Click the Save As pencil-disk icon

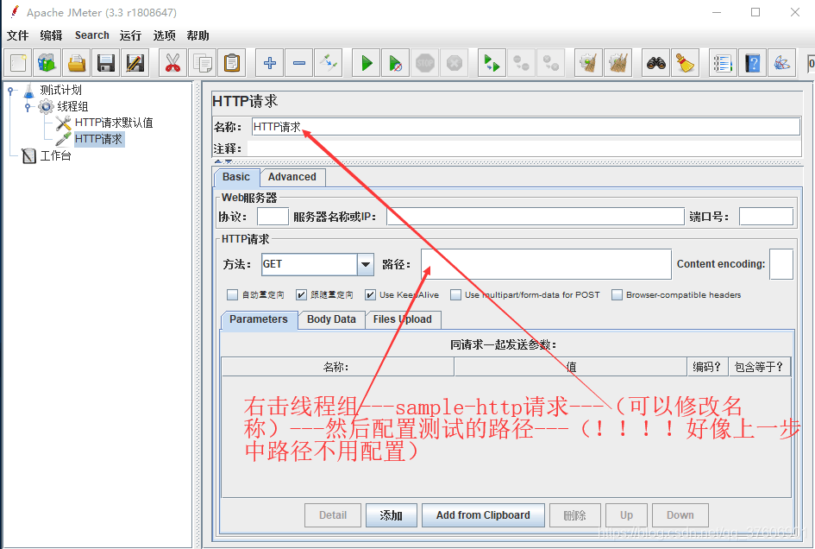coord(135,64)
